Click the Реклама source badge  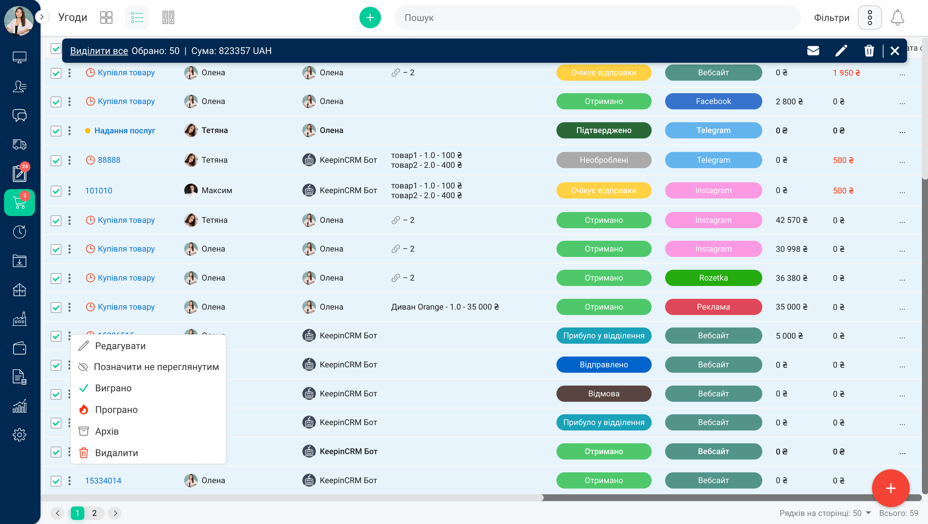click(713, 307)
